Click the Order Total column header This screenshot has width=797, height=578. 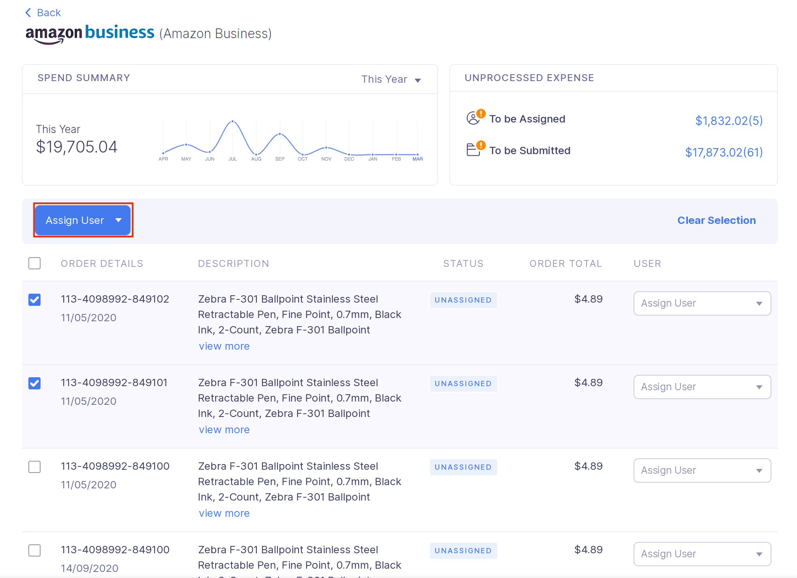coord(565,264)
